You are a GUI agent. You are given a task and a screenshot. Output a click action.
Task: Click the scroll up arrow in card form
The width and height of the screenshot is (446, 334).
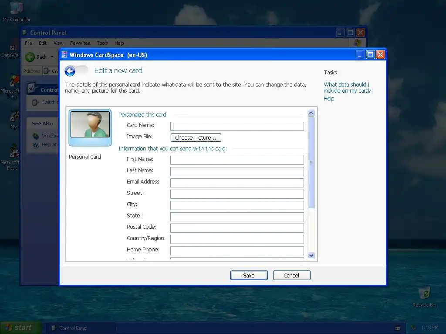pos(311,113)
